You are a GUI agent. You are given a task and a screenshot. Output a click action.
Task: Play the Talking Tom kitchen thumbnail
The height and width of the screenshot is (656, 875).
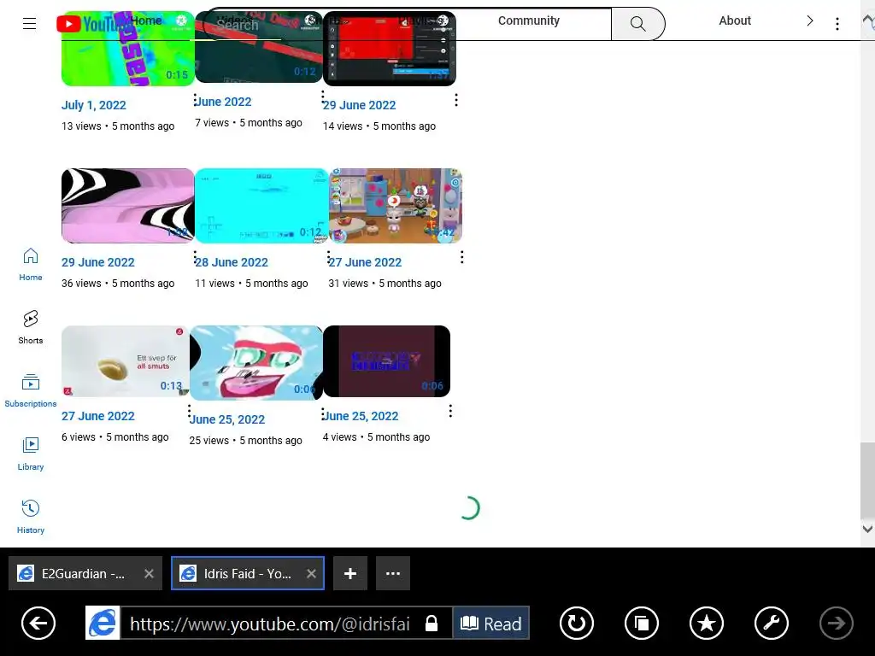tap(395, 206)
